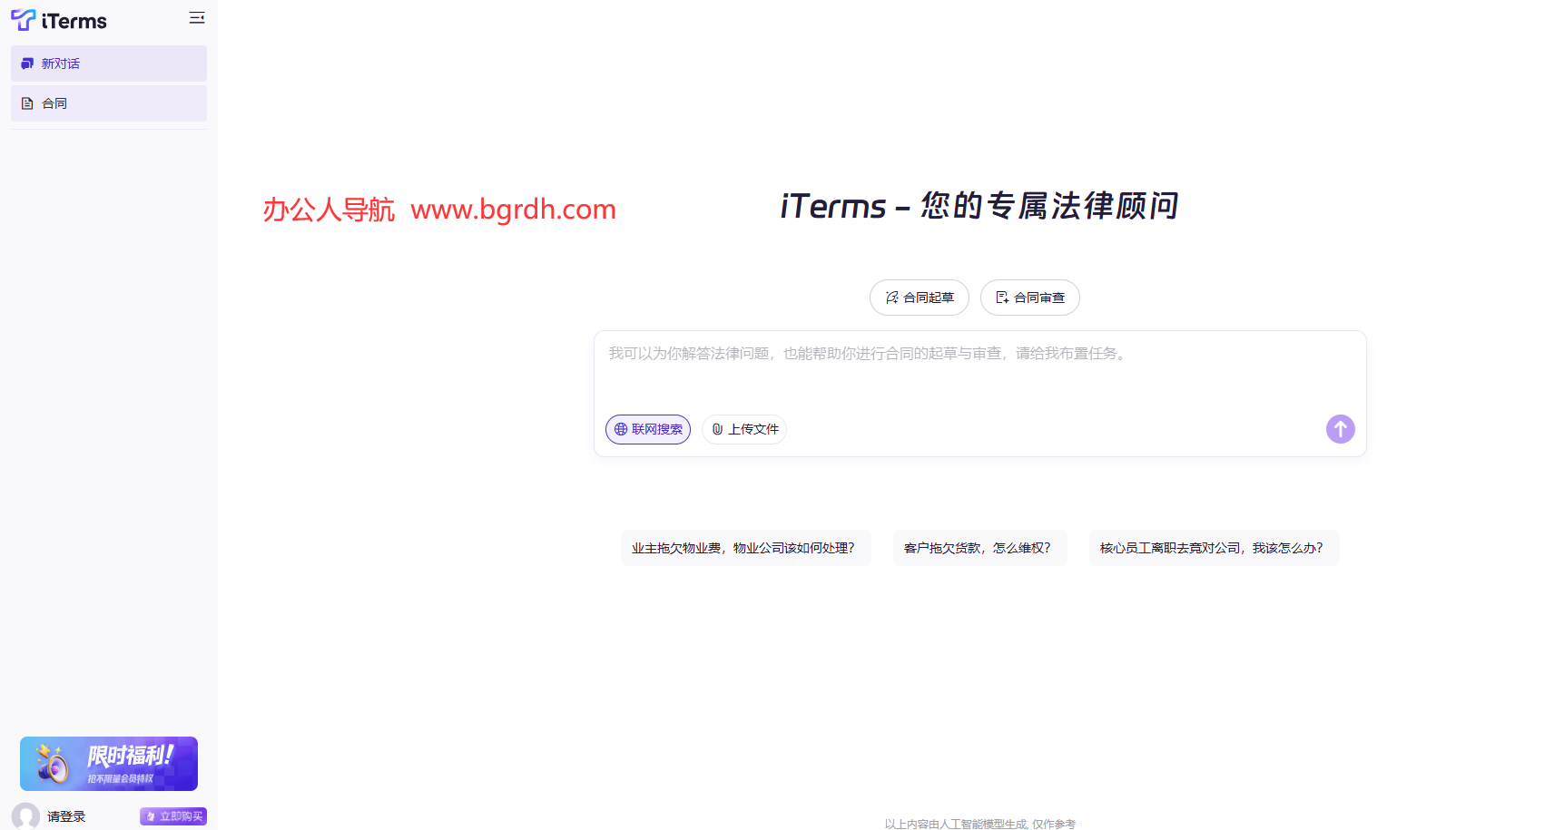
Task: Open 合同审查 contract review
Action: coord(1029,297)
